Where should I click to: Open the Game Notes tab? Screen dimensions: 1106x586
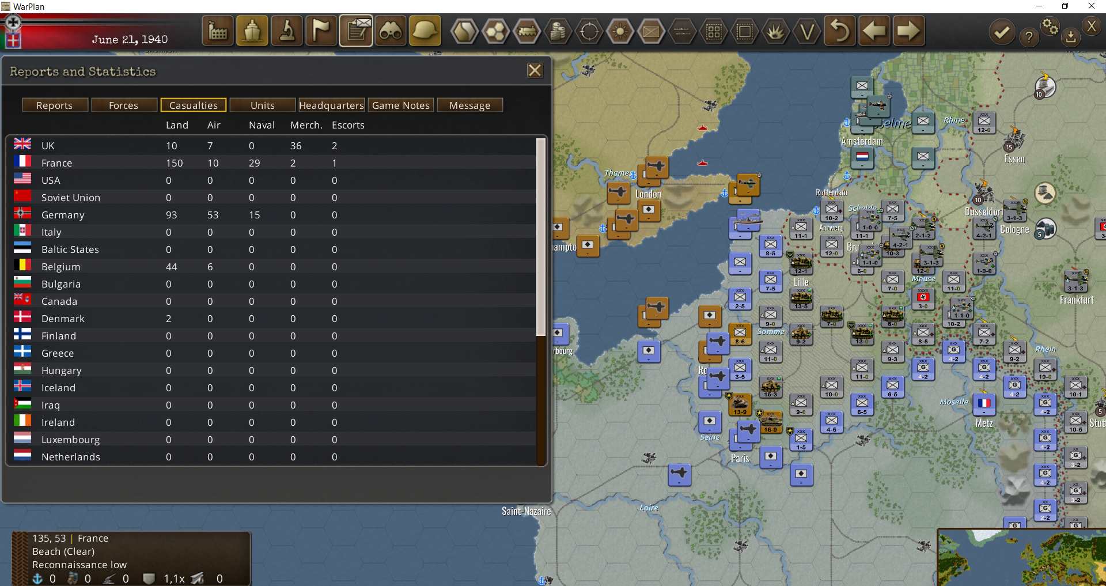(401, 105)
